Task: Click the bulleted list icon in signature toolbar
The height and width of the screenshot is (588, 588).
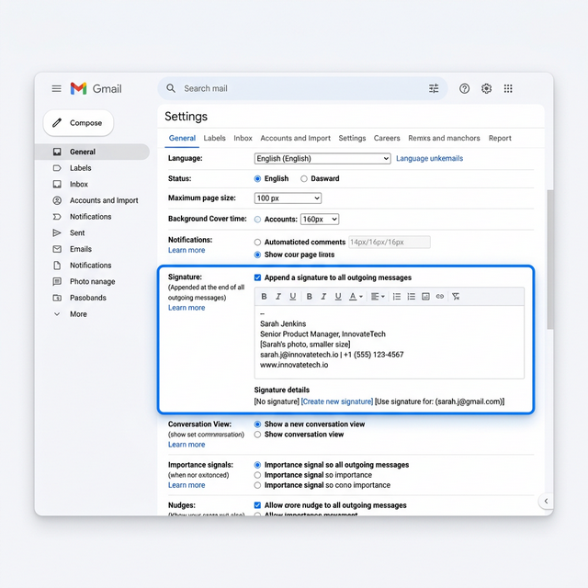Action: 411,297
